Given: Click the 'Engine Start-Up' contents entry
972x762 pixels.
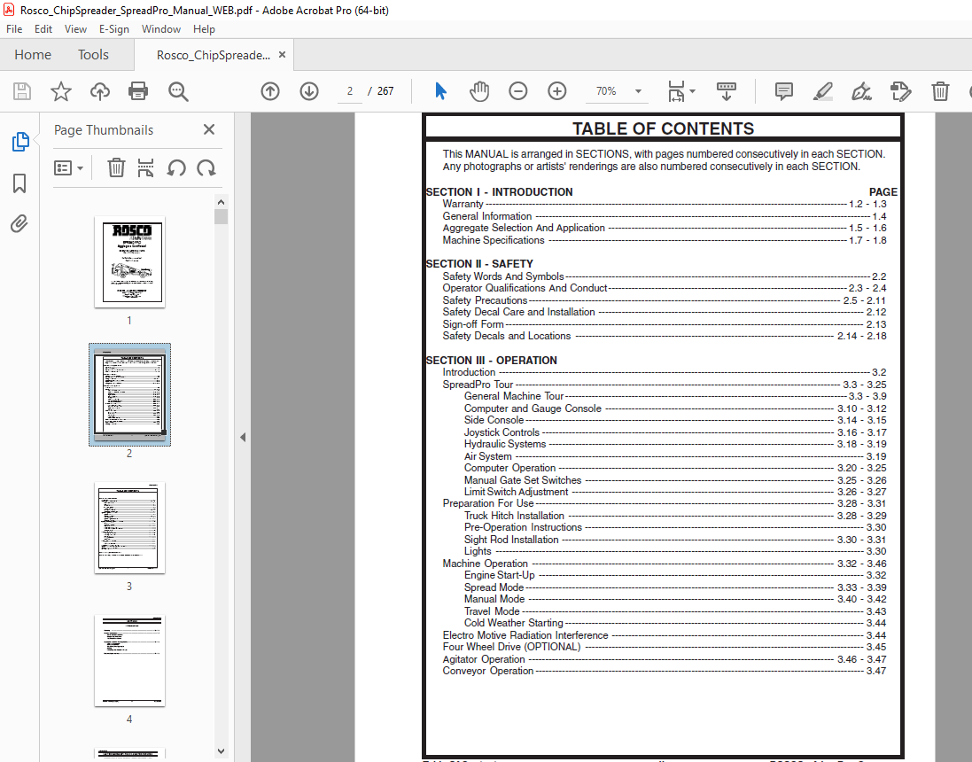Looking at the screenshot, I should click(500, 575).
